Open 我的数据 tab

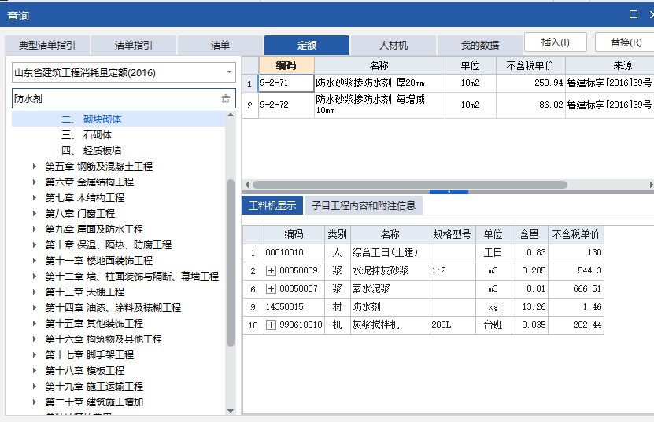click(479, 45)
